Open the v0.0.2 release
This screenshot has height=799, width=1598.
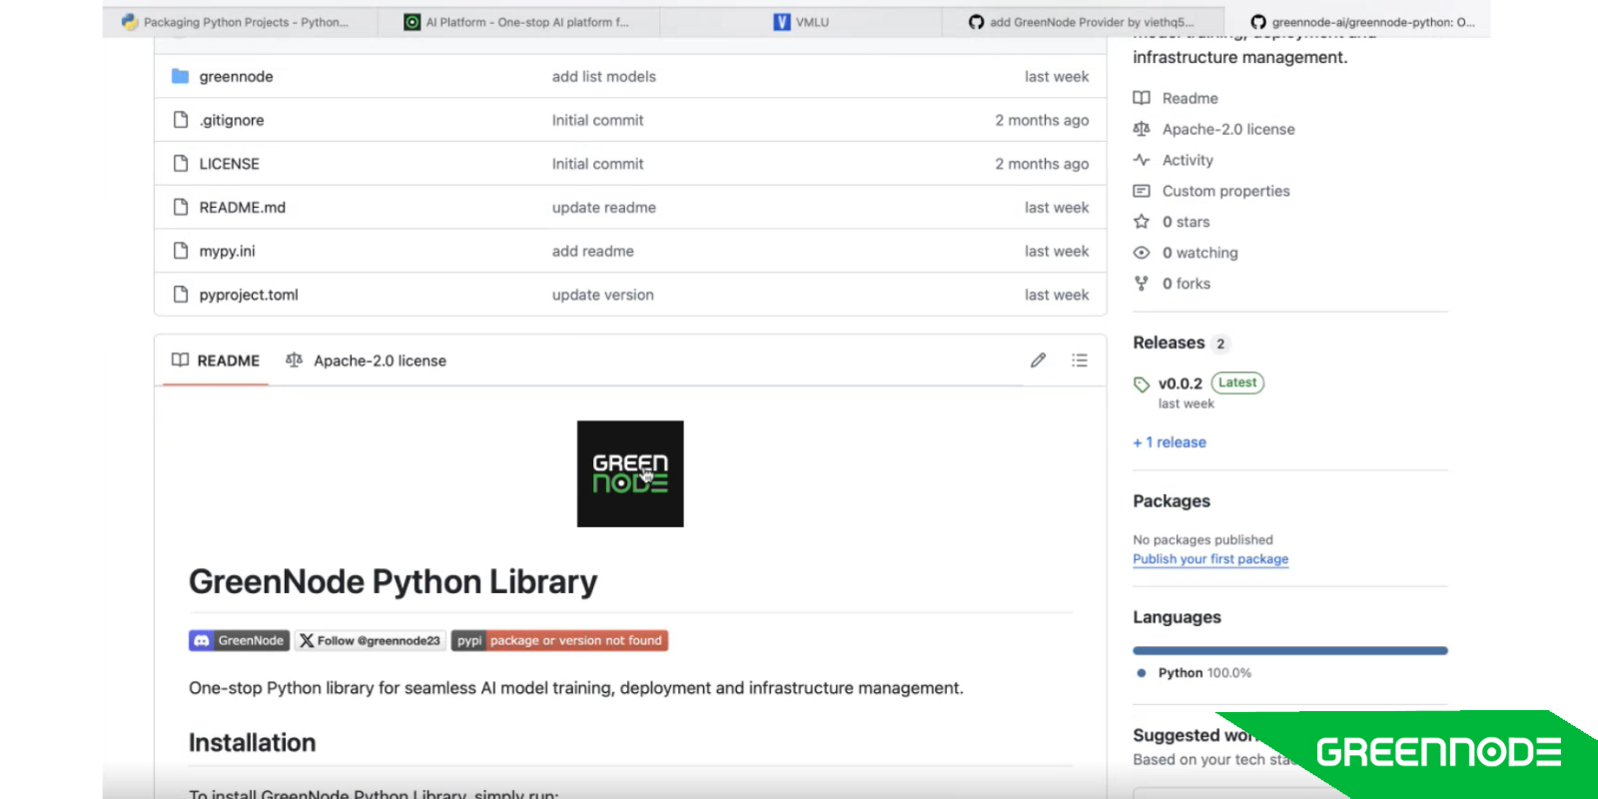point(1180,384)
